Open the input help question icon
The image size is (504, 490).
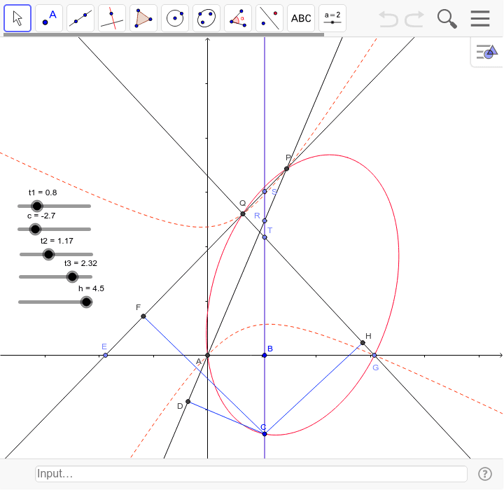point(484,474)
